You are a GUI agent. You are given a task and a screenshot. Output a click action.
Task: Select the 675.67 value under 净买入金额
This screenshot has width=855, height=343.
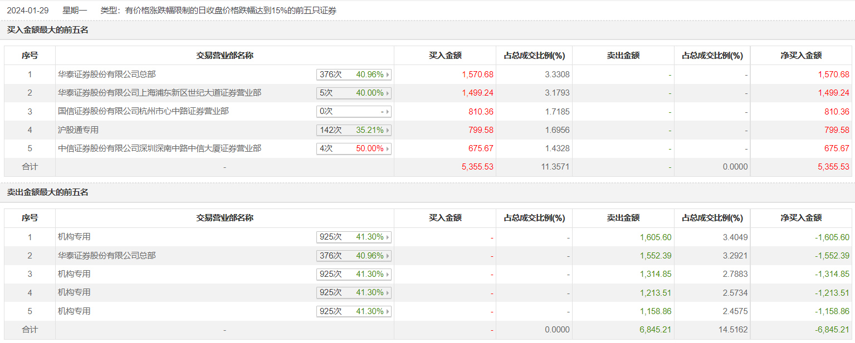(x=837, y=149)
